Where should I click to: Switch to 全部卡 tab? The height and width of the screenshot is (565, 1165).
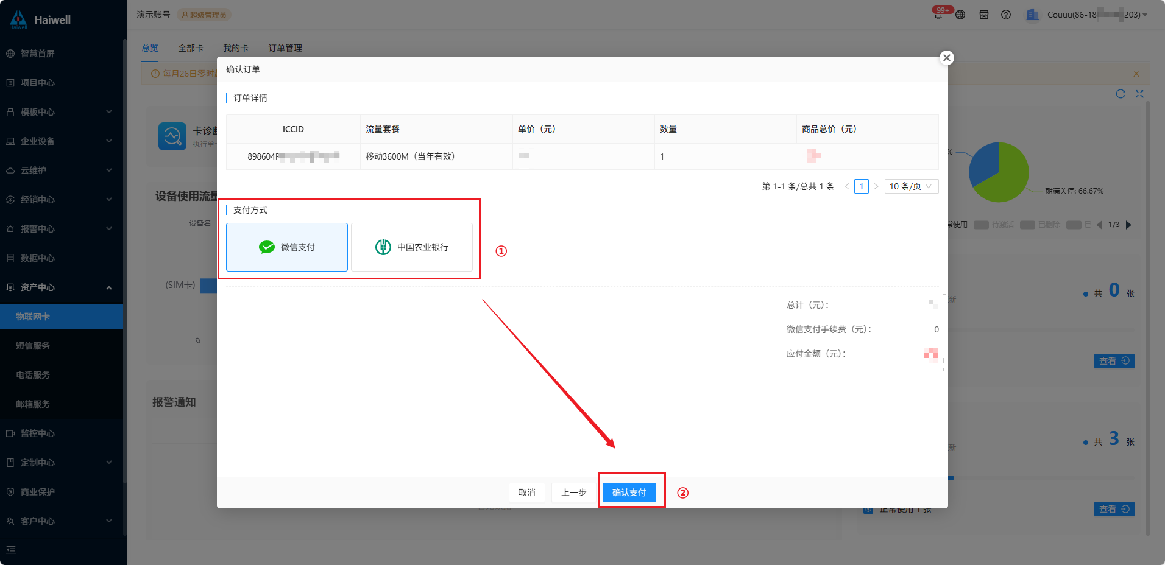191,48
